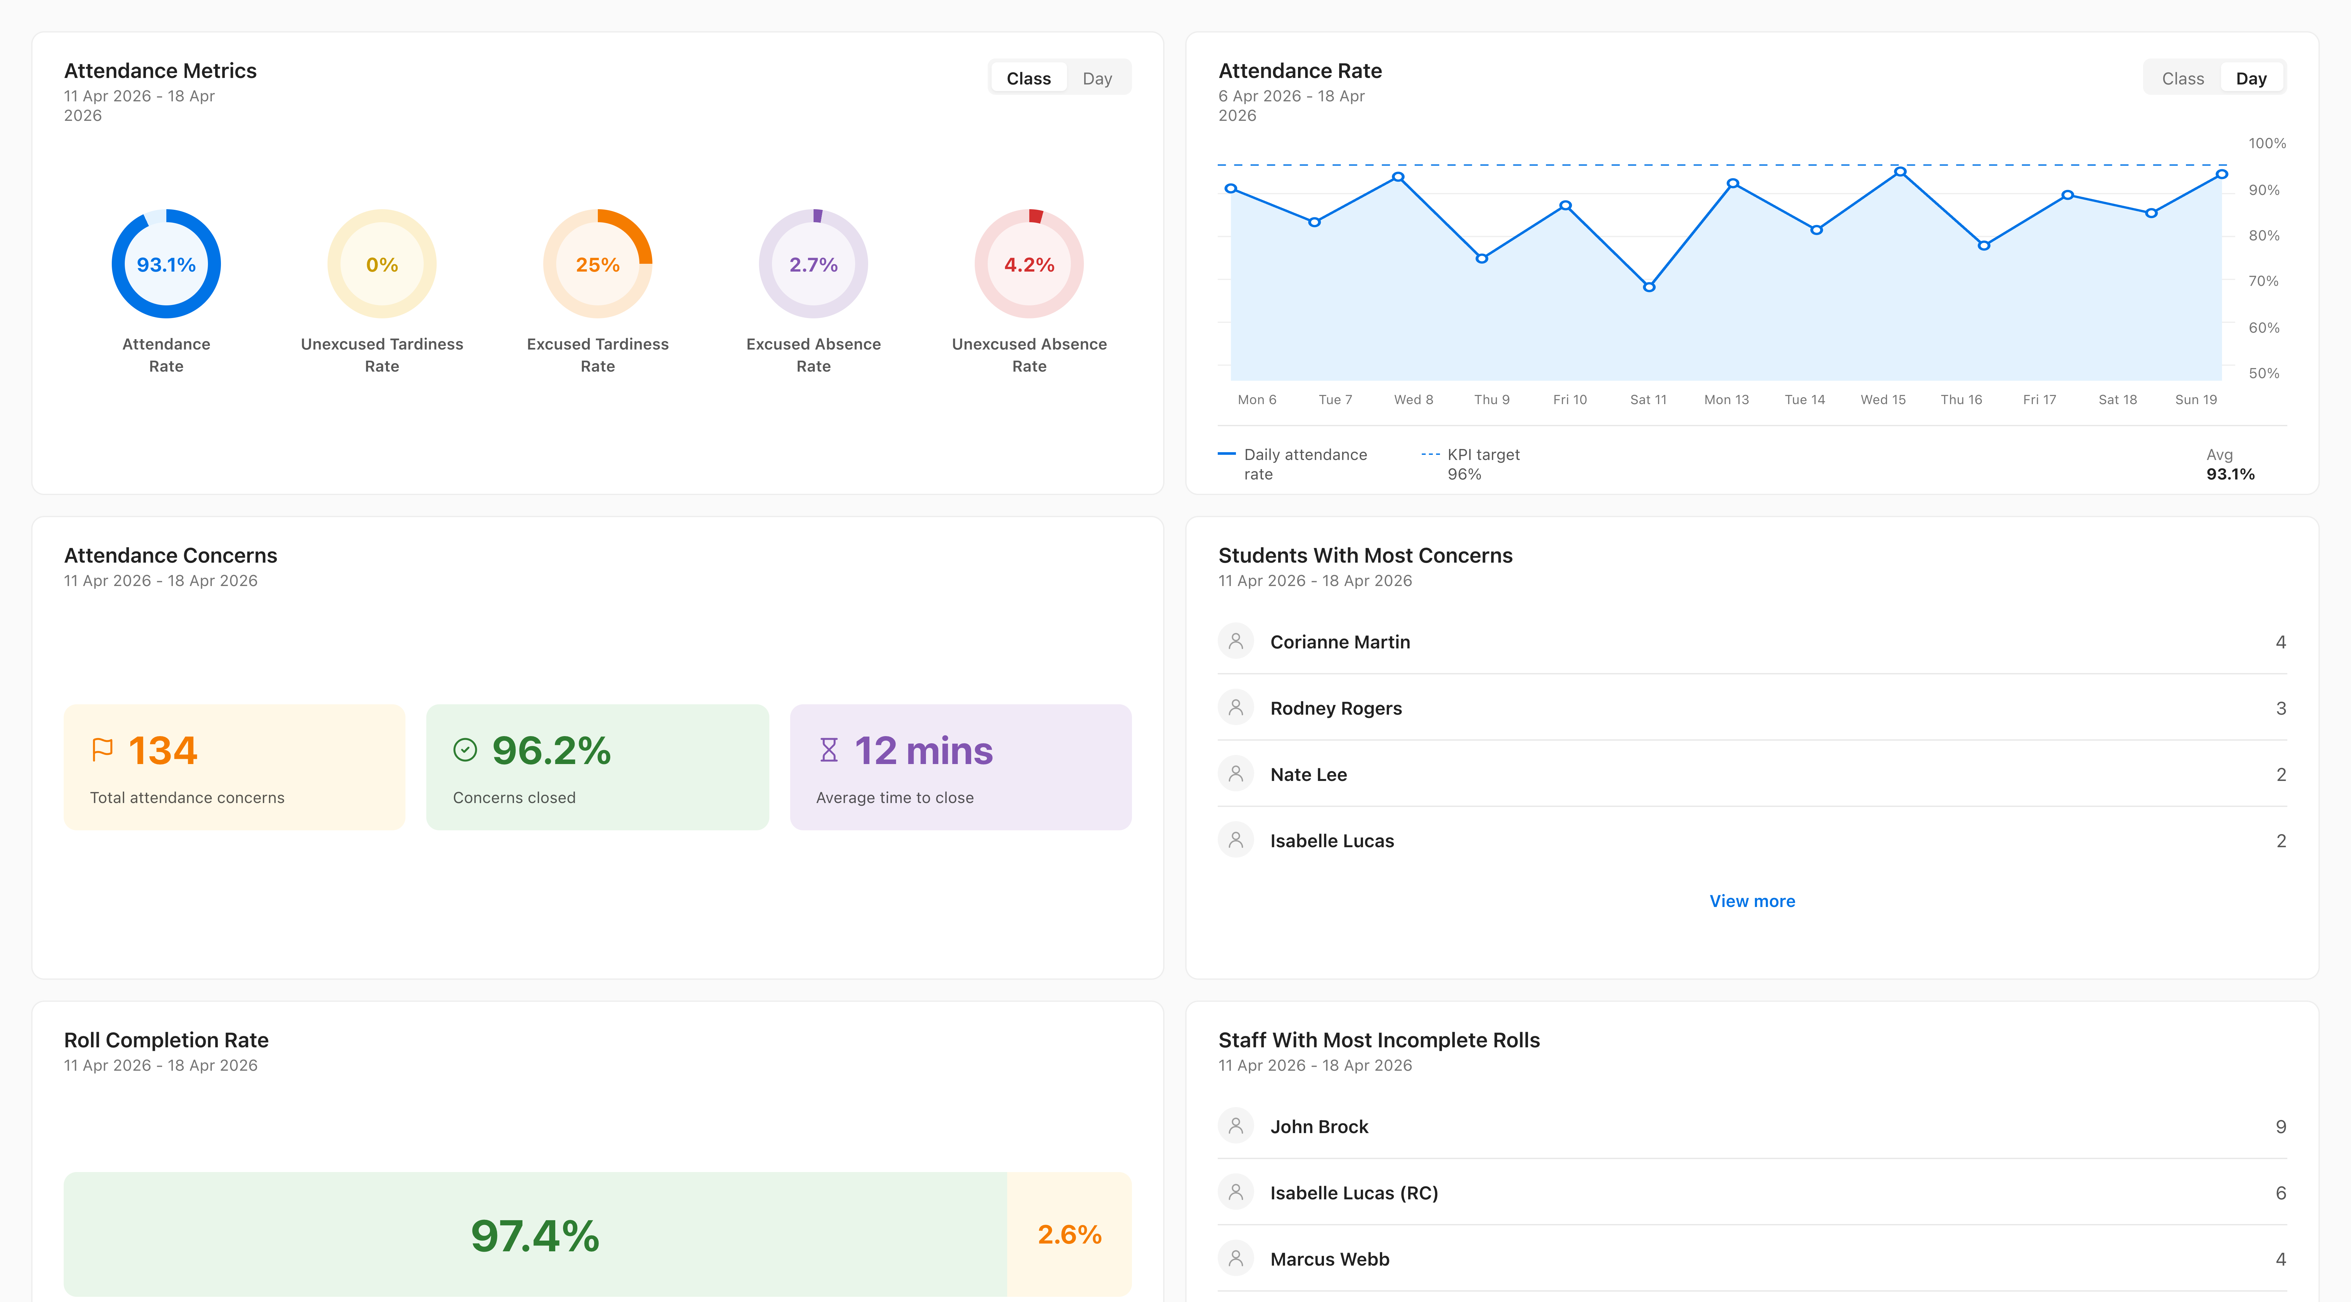
Task: Click the Students With Most Concerns heading
Action: click(x=1365, y=555)
